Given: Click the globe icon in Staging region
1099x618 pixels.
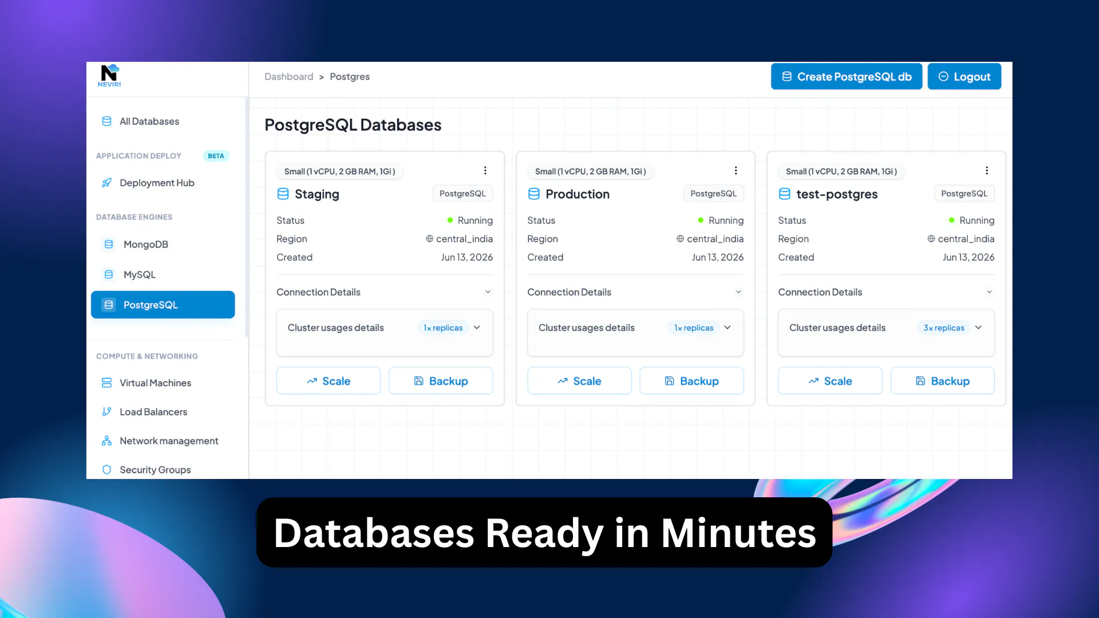Looking at the screenshot, I should tap(429, 239).
